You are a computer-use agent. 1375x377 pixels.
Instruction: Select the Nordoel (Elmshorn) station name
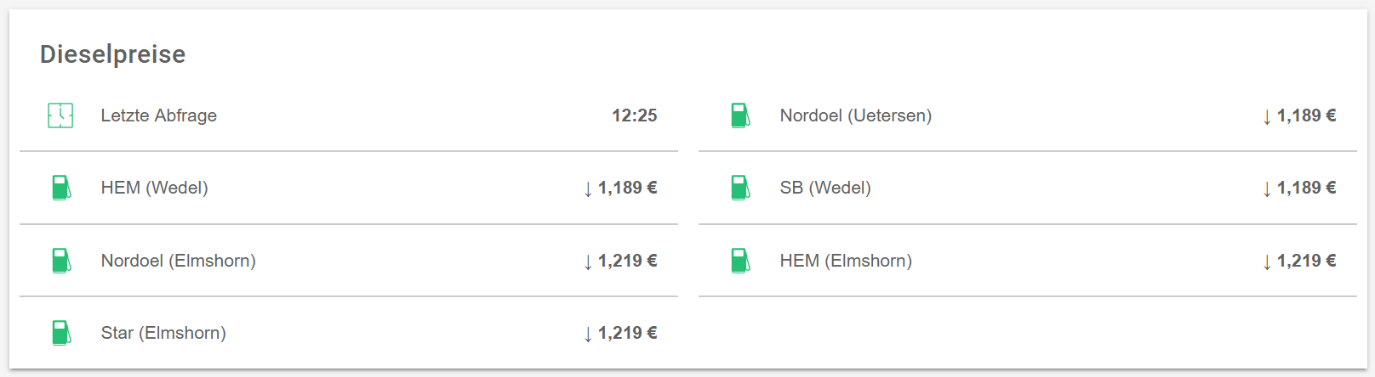coord(178,261)
